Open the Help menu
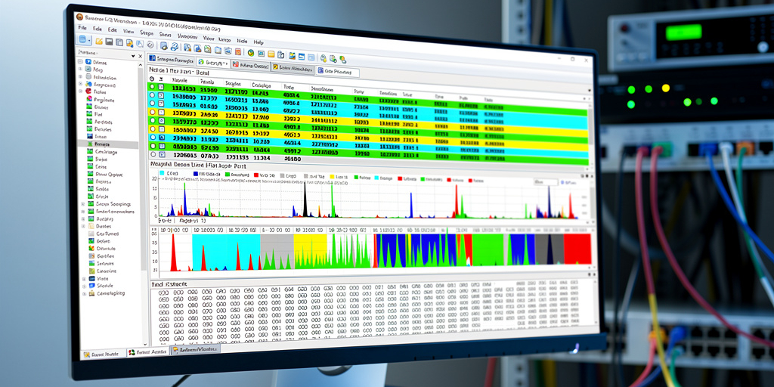Image resolution: width=774 pixels, height=387 pixels. click(x=259, y=42)
